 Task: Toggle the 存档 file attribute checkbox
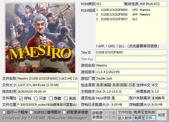pyautogui.click(x=21, y=98)
